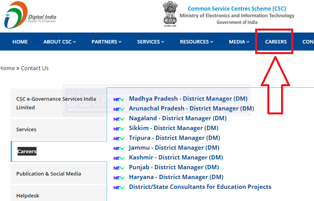
Task: Open the SERVICES dropdown menu
Action: point(151,42)
